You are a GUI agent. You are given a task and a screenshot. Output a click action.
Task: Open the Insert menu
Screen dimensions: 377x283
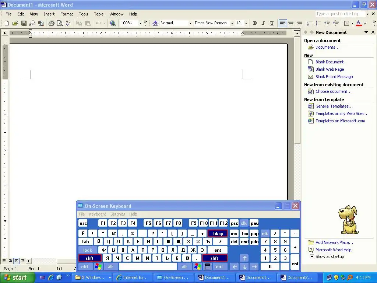coord(49,14)
